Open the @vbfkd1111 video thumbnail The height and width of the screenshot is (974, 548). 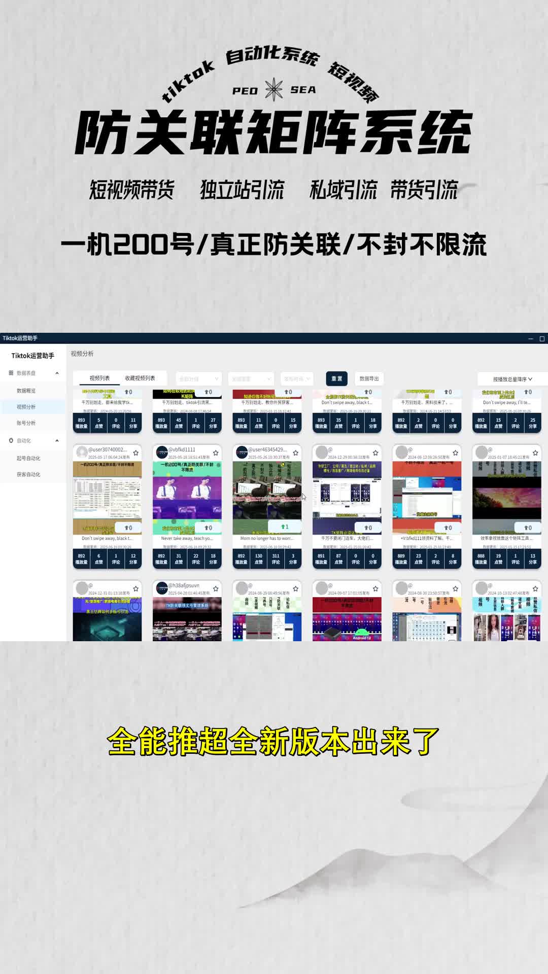(x=187, y=498)
